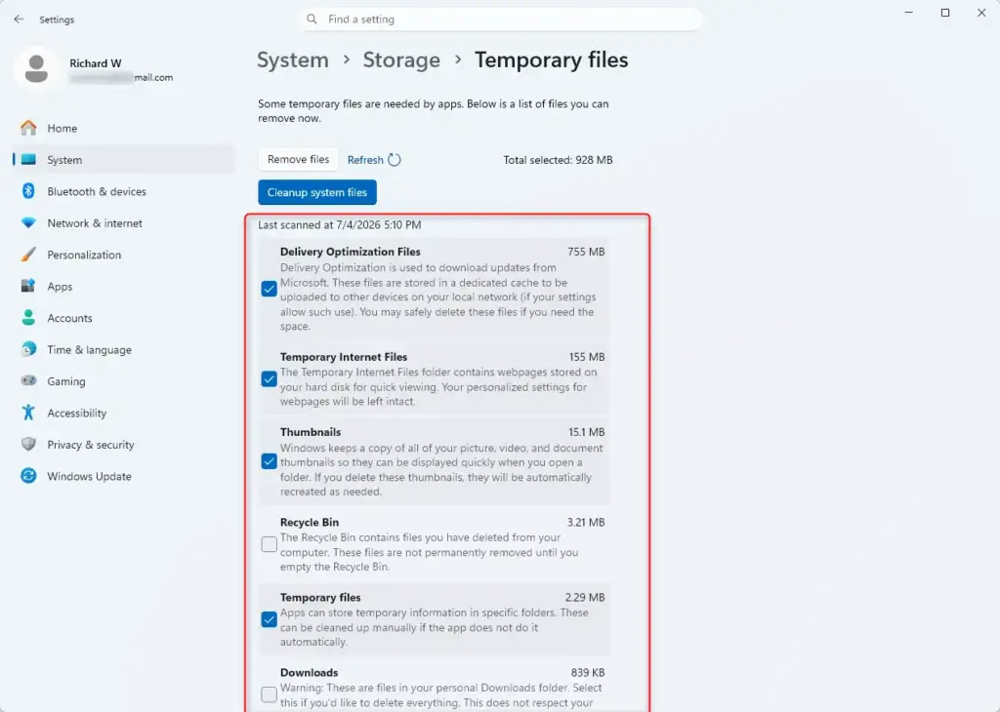Go to Network & internet settings
Screen dimensions: 1000x712
123,223
